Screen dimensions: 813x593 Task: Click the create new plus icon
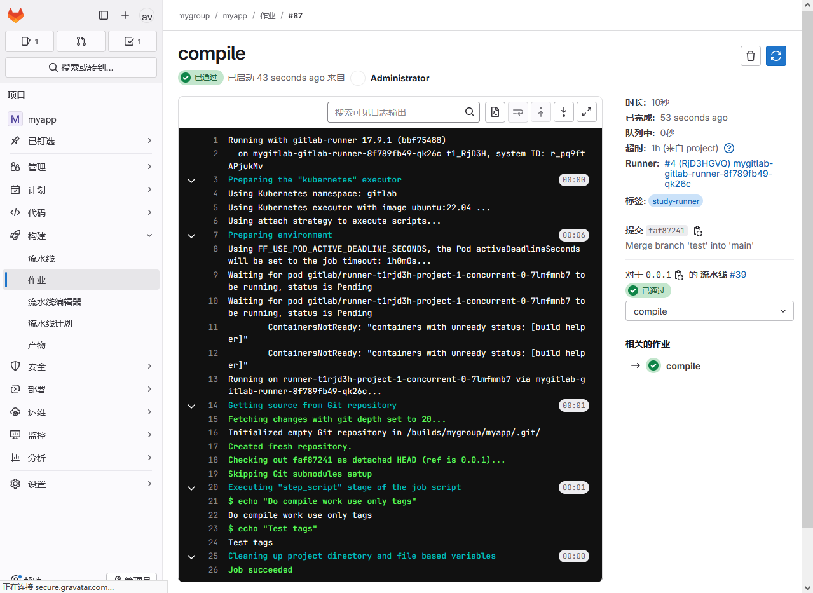pyautogui.click(x=125, y=15)
